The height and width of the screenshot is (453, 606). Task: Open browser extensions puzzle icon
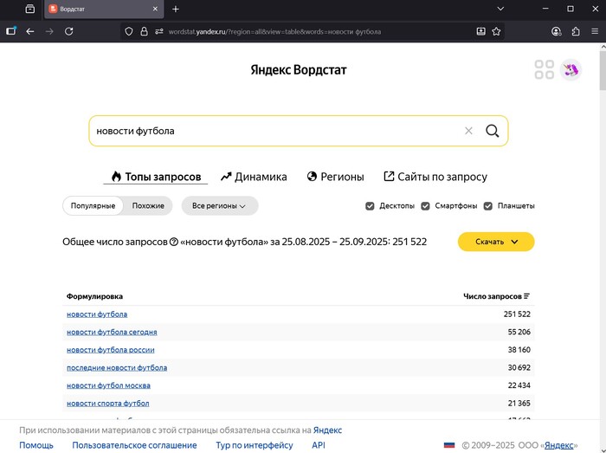pos(576,31)
